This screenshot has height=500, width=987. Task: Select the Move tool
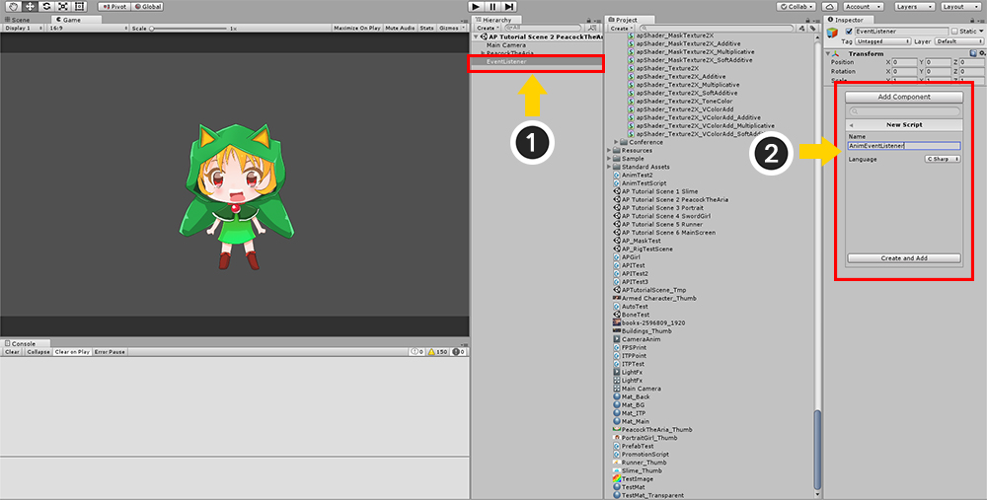(x=30, y=6)
